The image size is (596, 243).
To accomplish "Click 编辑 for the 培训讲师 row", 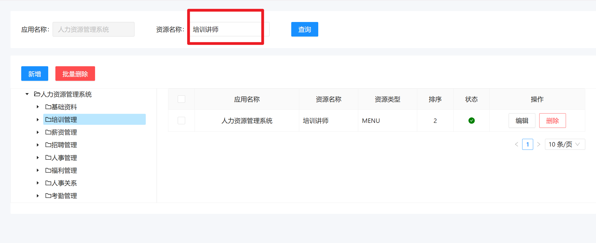I will pyautogui.click(x=522, y=120).
